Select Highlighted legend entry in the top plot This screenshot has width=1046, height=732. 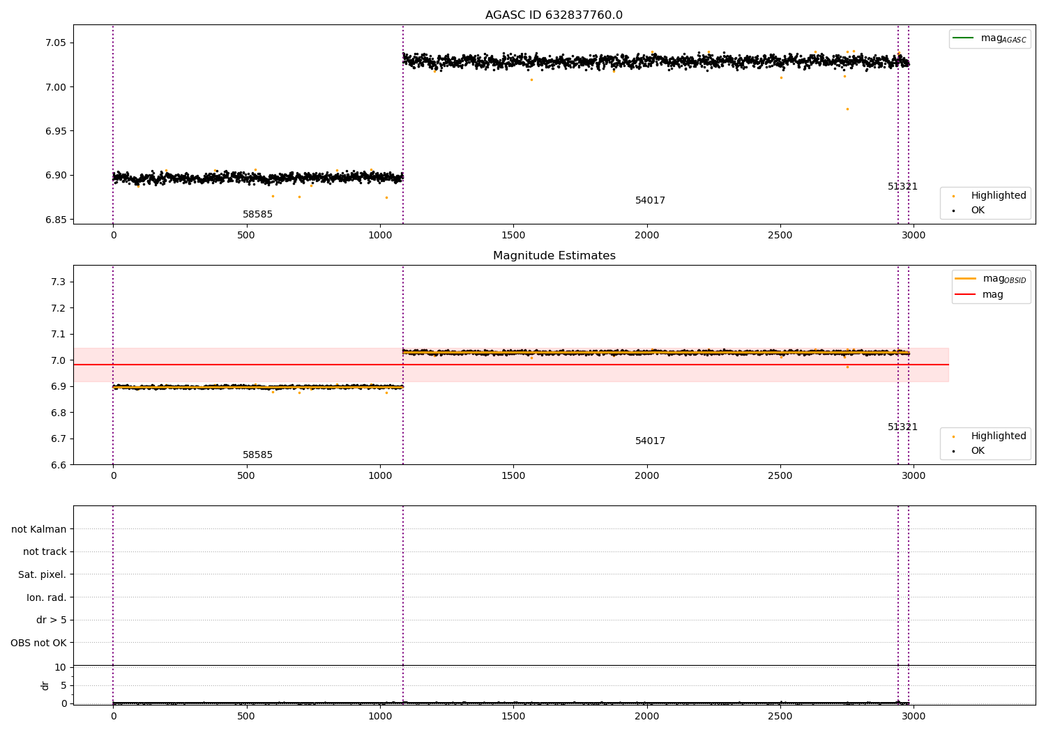click(999, 196)
